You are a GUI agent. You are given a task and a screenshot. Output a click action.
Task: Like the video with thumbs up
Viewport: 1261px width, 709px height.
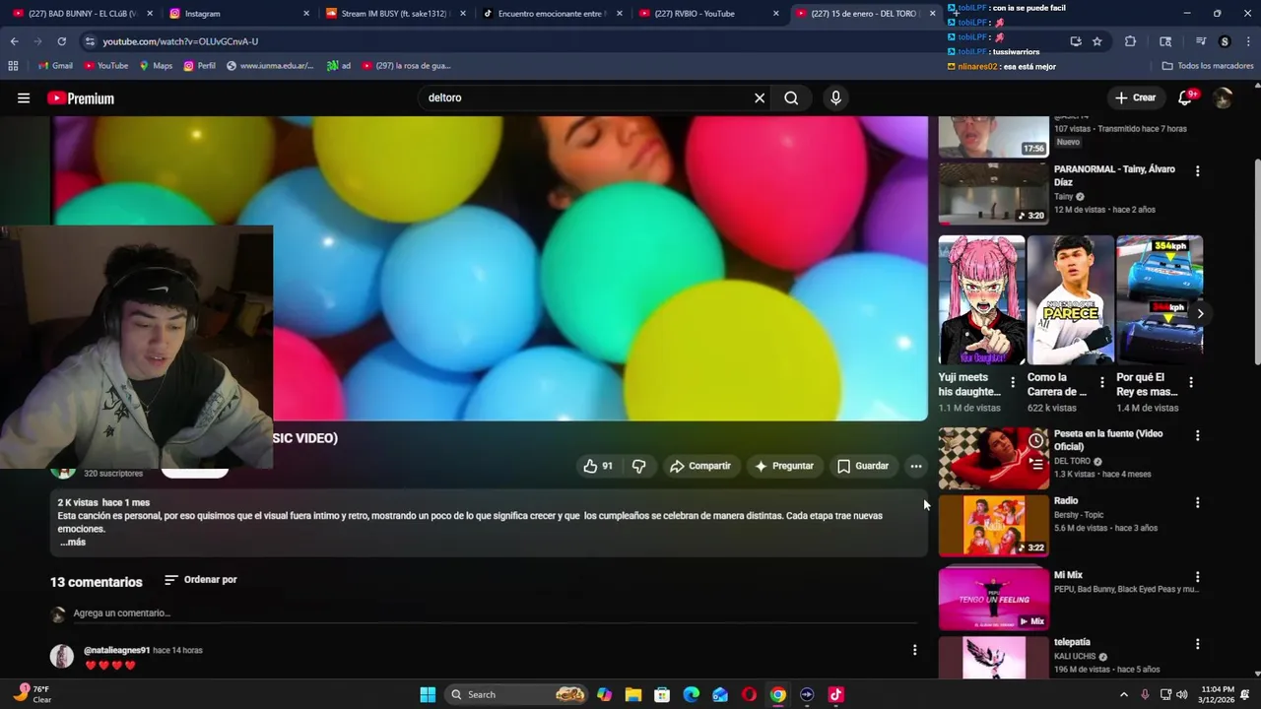598,466
